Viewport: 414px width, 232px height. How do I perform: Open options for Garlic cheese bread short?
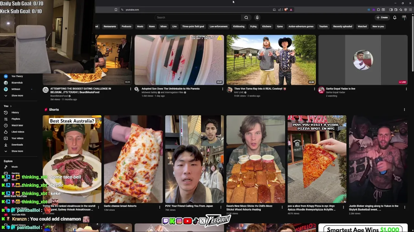coord(159,207)
